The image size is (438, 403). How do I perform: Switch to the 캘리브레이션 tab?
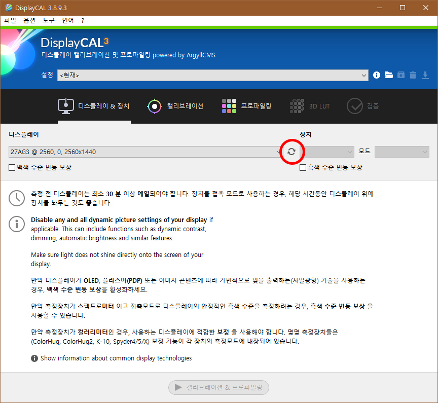pyautogui.click(x=175, y=106)
